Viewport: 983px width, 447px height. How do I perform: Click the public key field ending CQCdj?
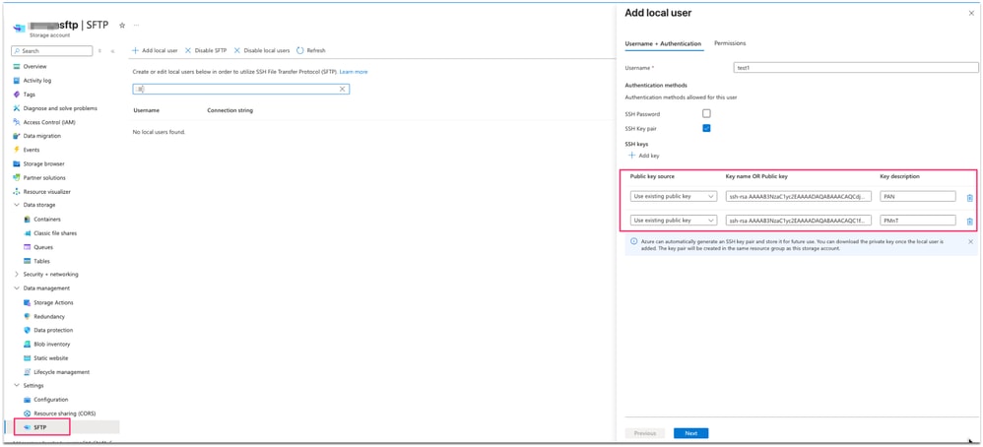coord(798,196)
